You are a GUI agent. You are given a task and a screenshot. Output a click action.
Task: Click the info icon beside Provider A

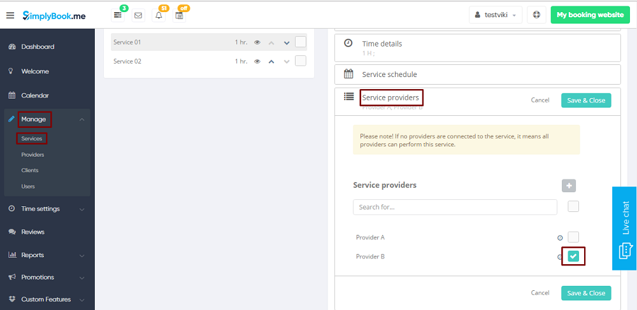tap(560, 238)
